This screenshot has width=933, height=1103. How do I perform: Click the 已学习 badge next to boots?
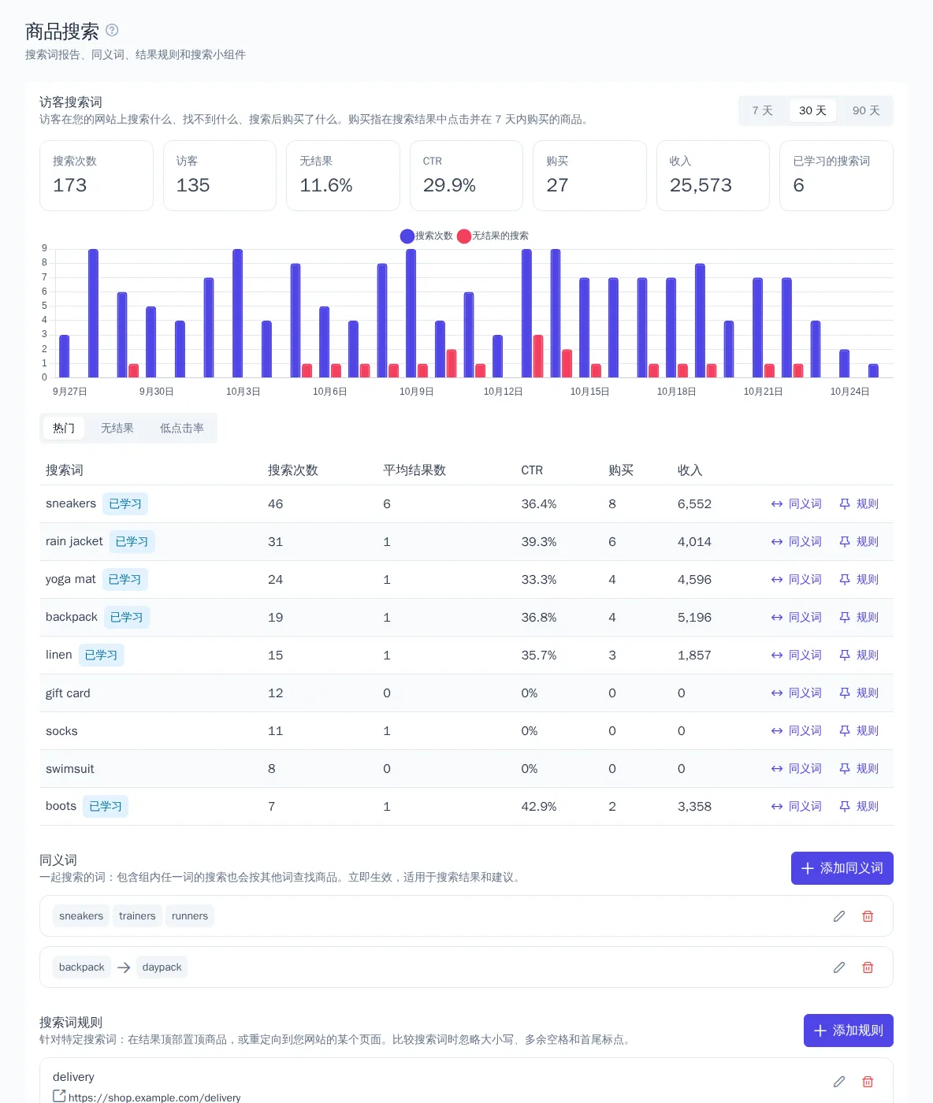106,807
